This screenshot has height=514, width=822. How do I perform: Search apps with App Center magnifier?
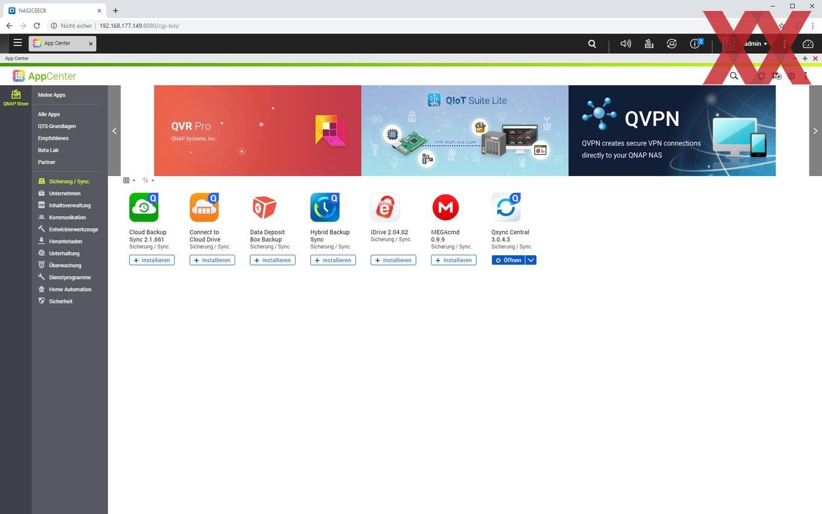tap(734, 76)
